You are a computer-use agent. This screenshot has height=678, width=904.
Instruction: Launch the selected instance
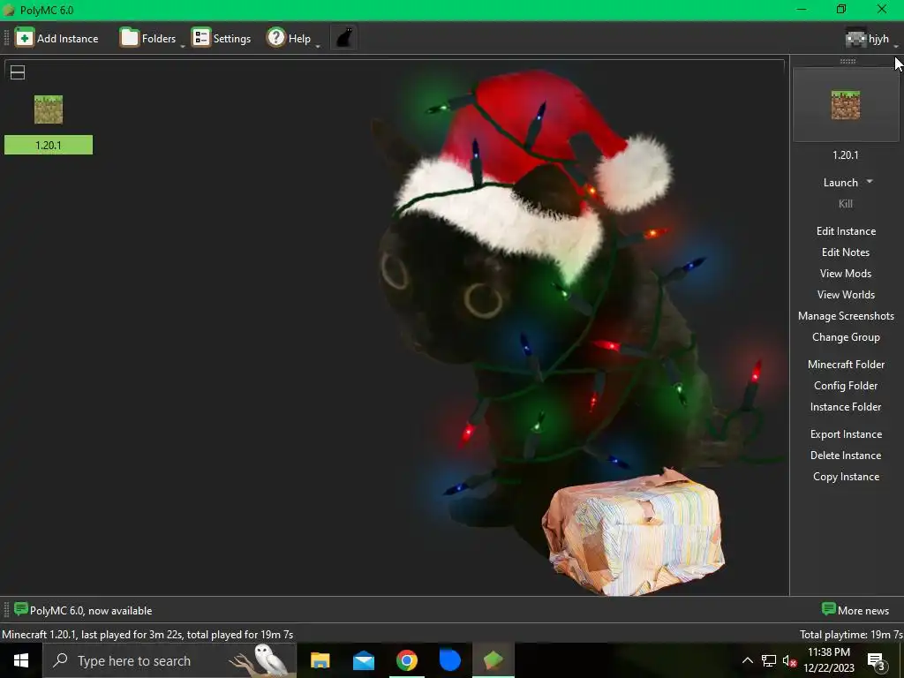pos(840,182)
